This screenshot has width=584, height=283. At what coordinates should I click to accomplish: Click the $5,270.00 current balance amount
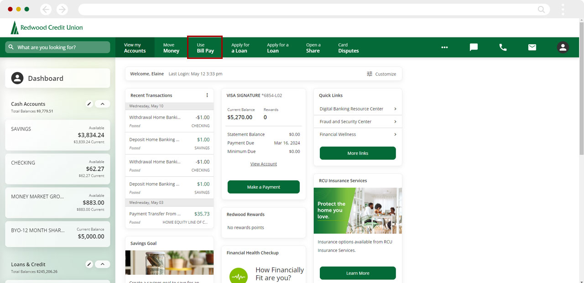click(240, 117)
